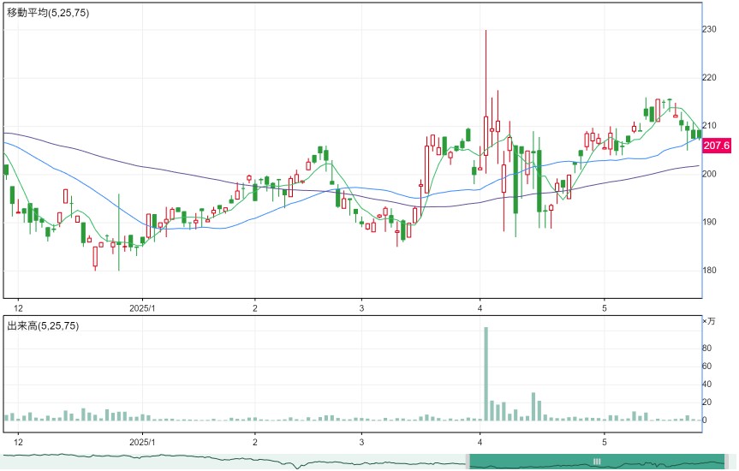Click the ×万 volume unit label
739x471 pixels.
pyautogui.click(x=709, y=321)
